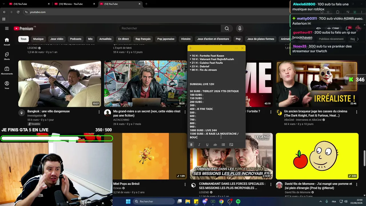
Task: Select the Pop japonaise filter chip
Action: 166,39
